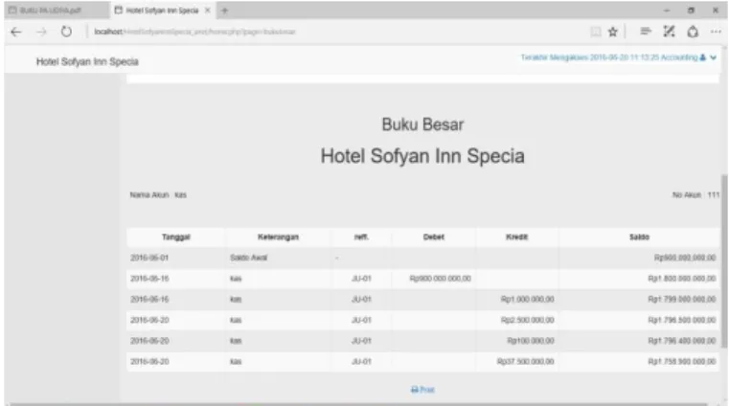This screenshot has width=729, height=406.
Task: Click the Hotel Sofyan Inn Specia brand link
Action: pos(87,62)
